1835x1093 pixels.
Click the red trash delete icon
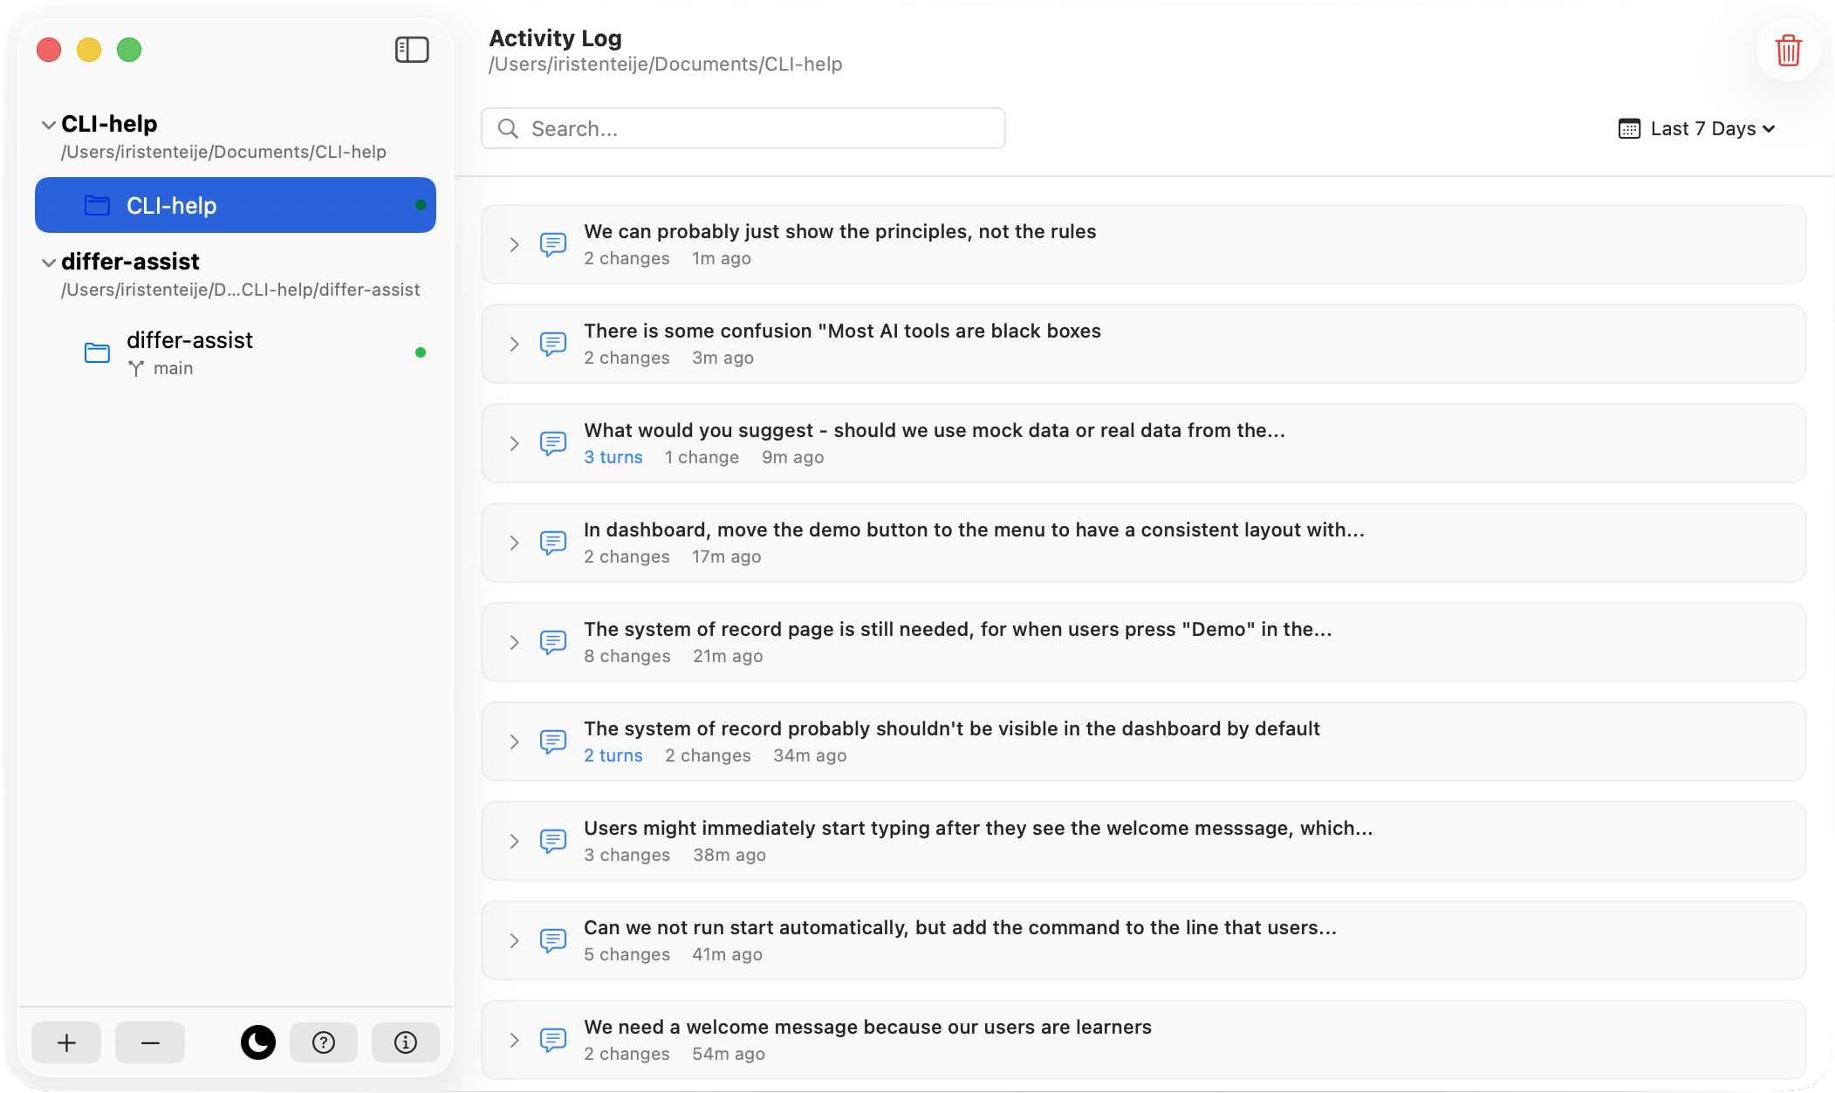click(x=1788, y=51)
